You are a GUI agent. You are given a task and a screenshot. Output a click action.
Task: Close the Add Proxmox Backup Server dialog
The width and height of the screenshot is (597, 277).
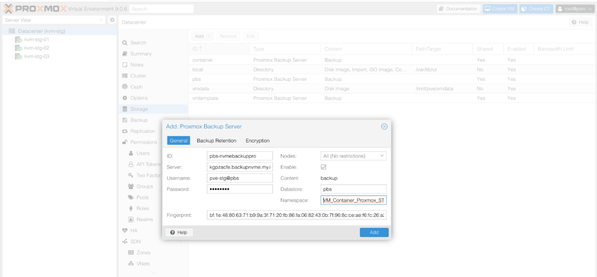[384, 126]
